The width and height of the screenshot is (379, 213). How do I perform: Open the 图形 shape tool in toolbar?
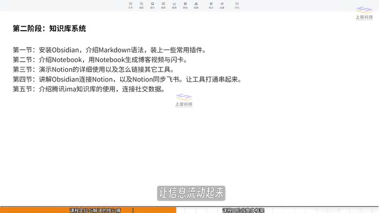(142, 5)
